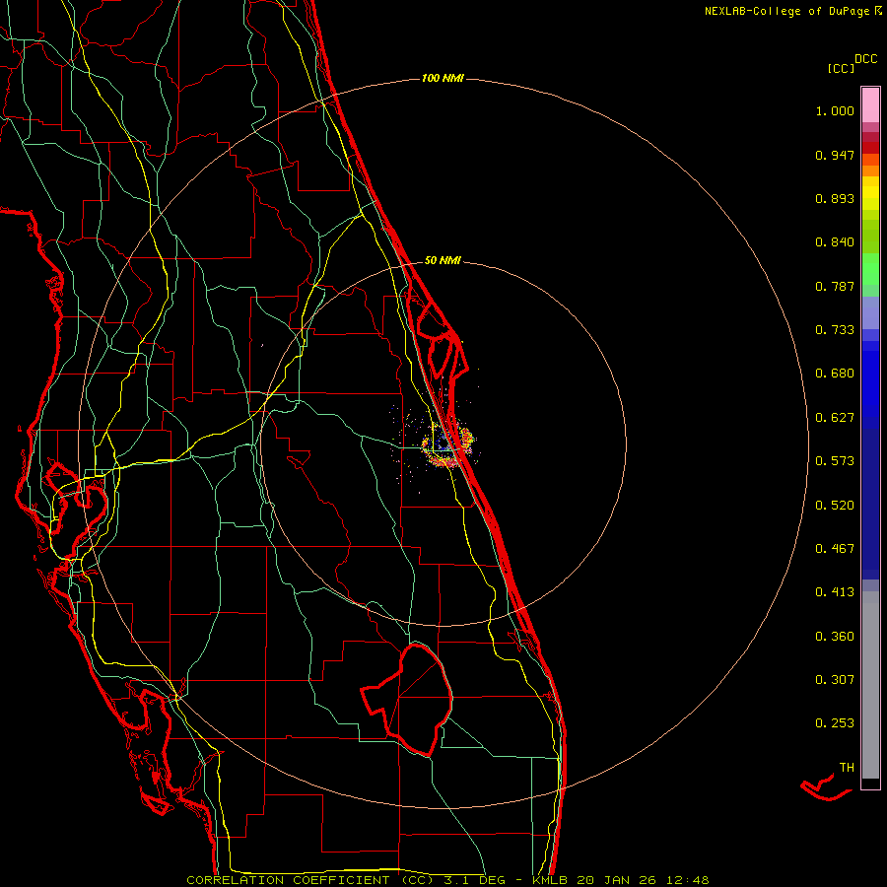Click the 0.413 scale value
Image resolution: width=887 pixels, height=887 pixels.
835,592
